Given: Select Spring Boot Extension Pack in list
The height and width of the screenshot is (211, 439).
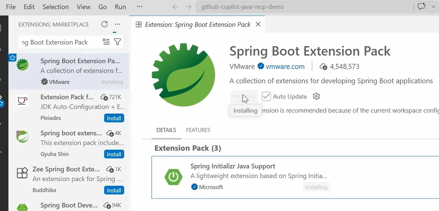Looking at the screenshot, I should pos(69,71).
